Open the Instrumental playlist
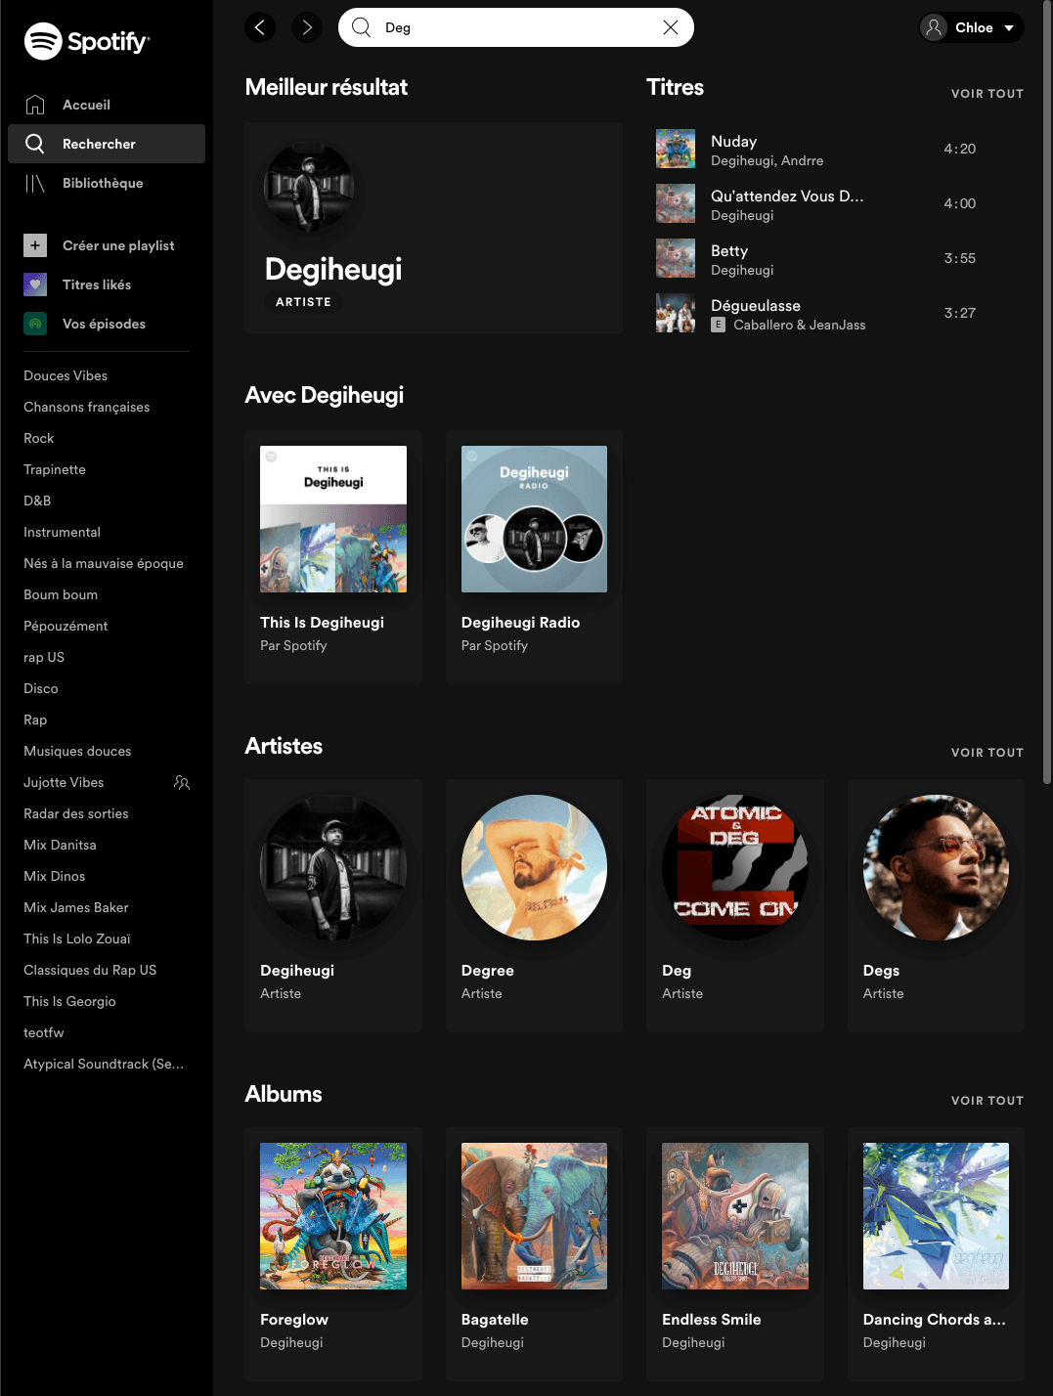The height and width of the screenshot is (1396, 1053). coord(62,532)
